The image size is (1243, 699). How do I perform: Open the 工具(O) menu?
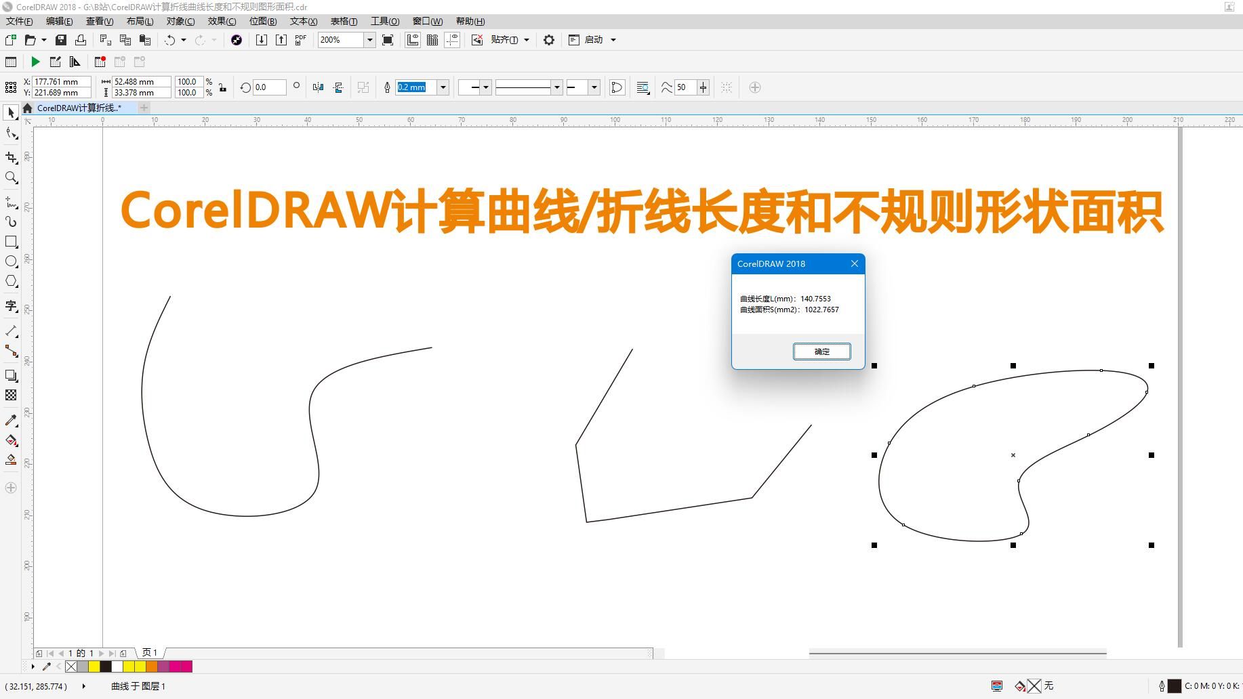[385, 22]
